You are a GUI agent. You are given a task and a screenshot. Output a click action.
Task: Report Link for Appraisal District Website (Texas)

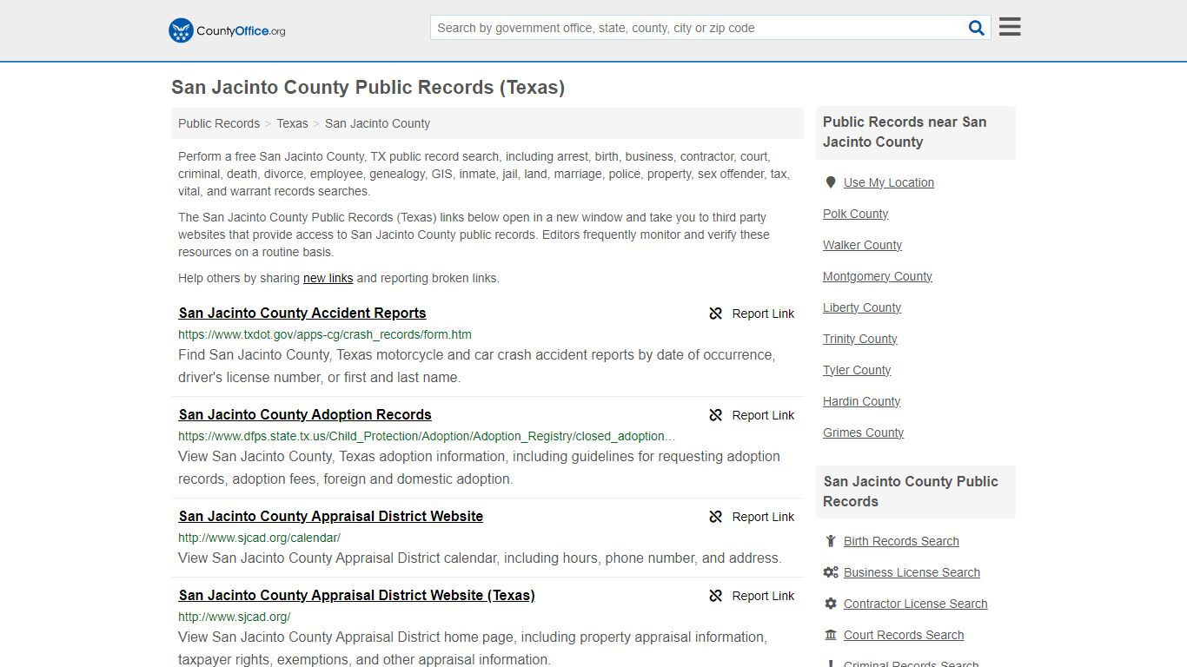pos(763,596)
